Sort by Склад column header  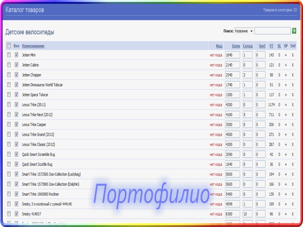248,46
